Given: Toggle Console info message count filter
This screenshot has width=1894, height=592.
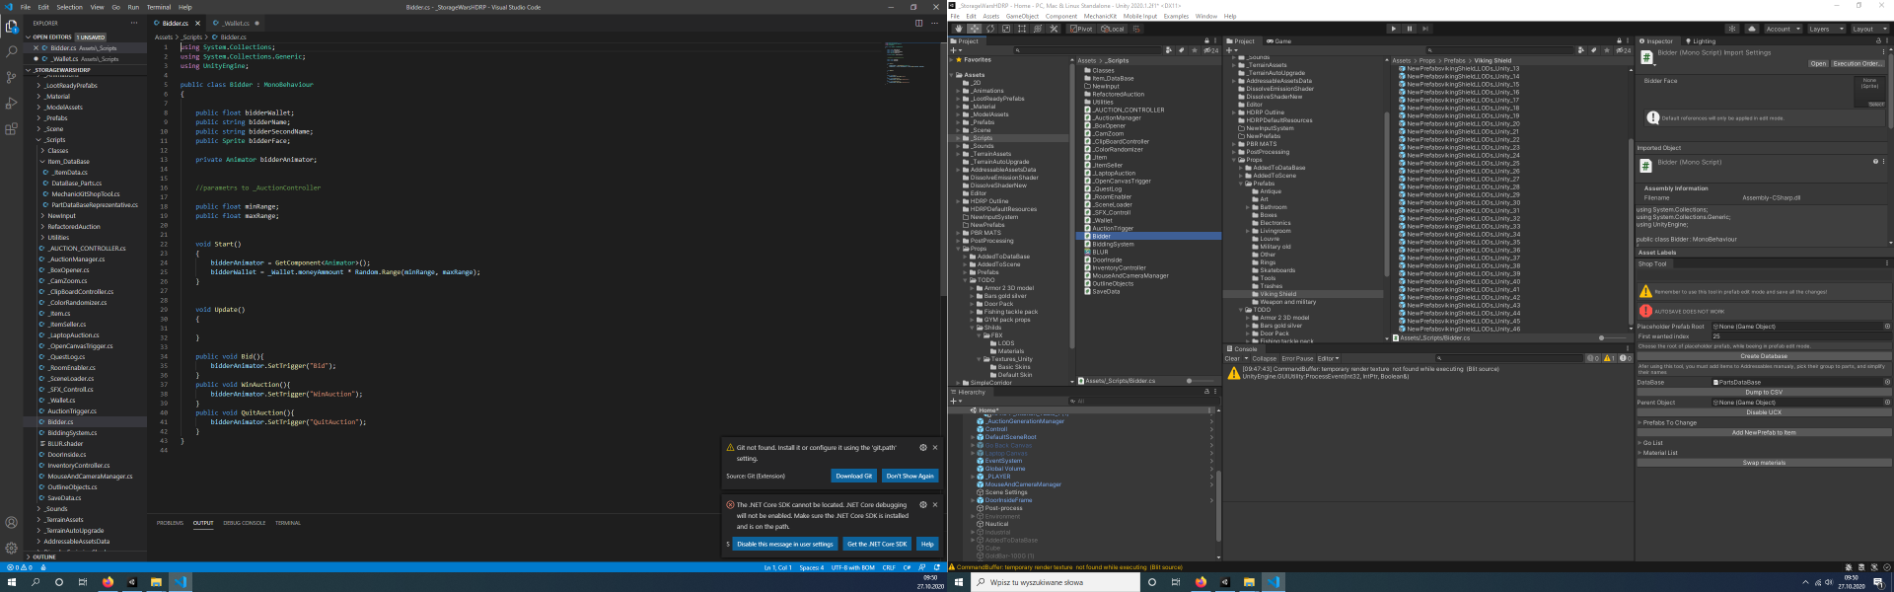Looking at the screenshot, I should (1593, 359).
